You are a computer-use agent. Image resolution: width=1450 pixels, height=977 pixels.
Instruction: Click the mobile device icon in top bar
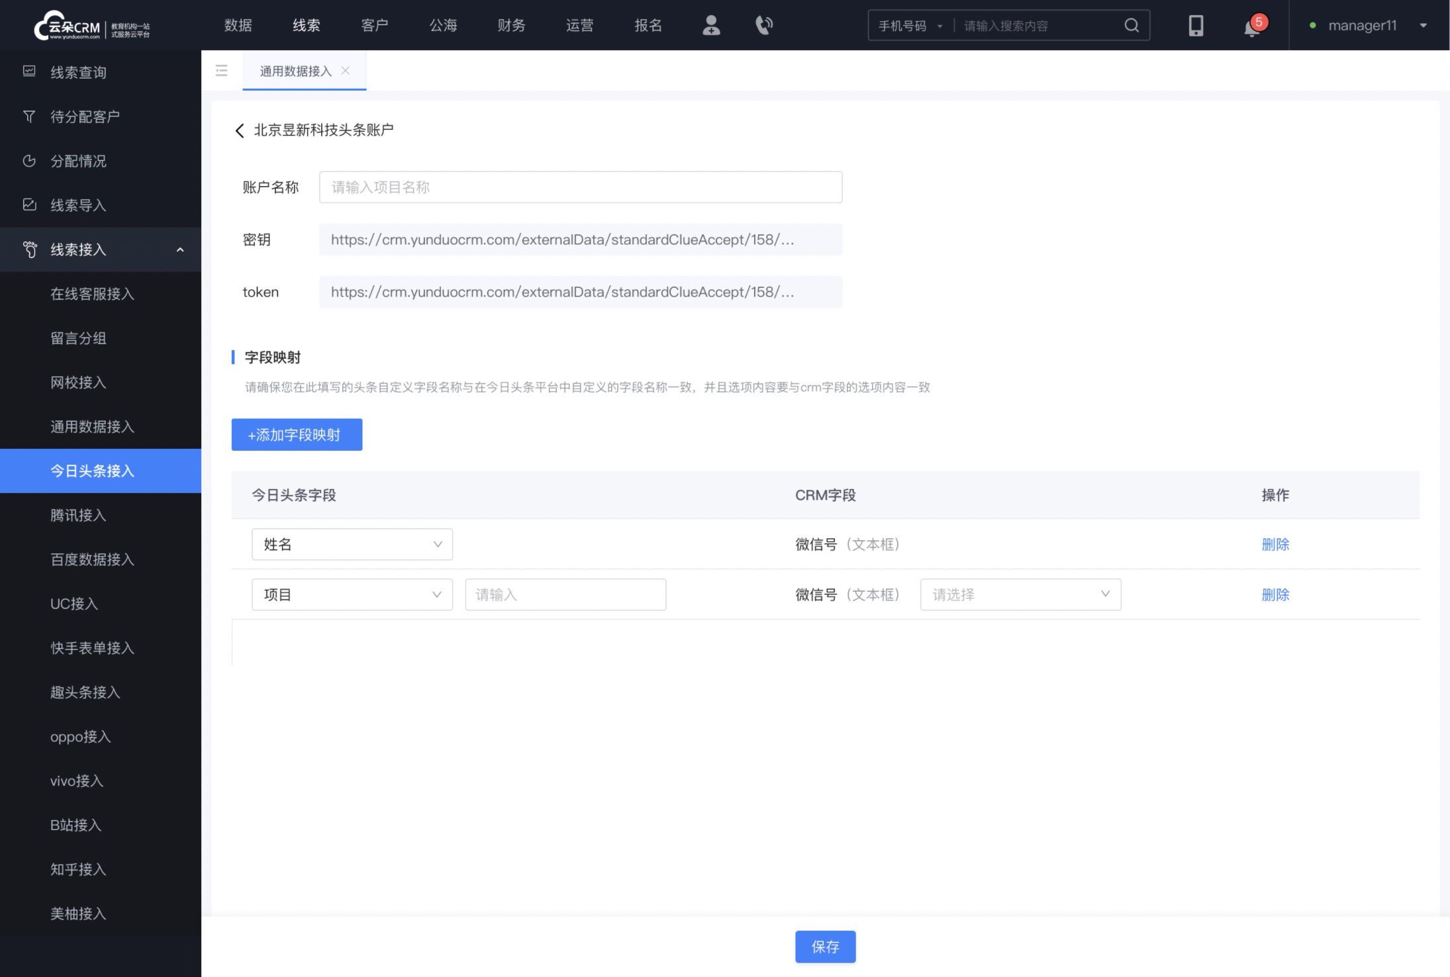tap(1196, 24)
